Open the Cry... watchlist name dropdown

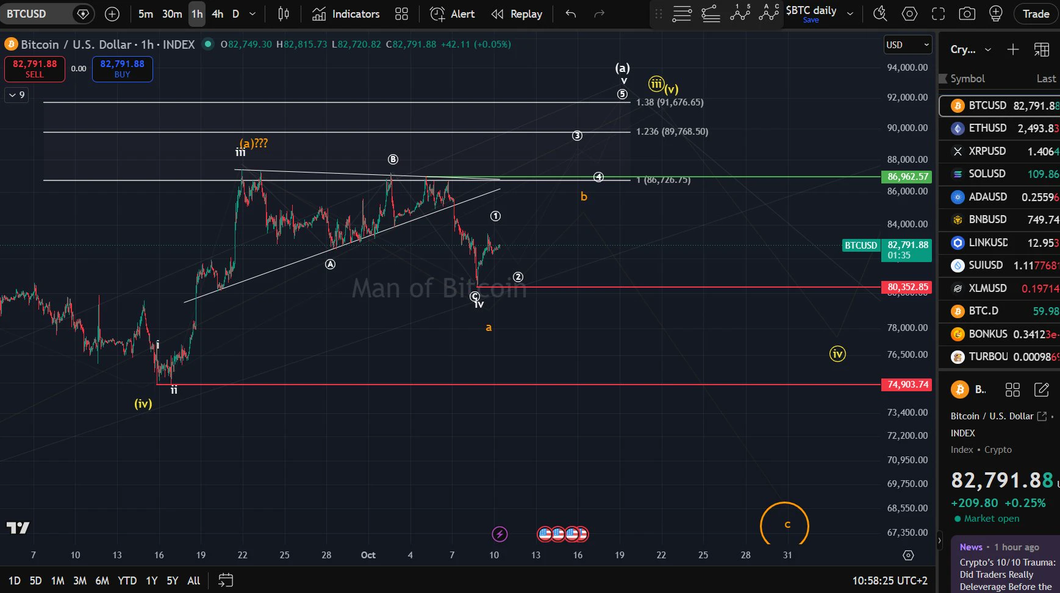[970, 49]
